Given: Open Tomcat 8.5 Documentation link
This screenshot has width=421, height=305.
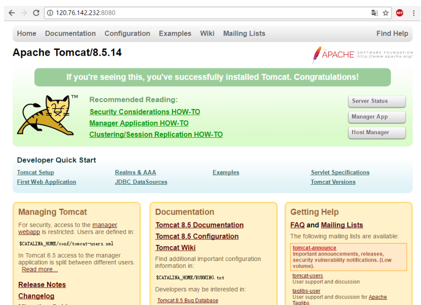Looking at the screenshot, I should (199, 225).
